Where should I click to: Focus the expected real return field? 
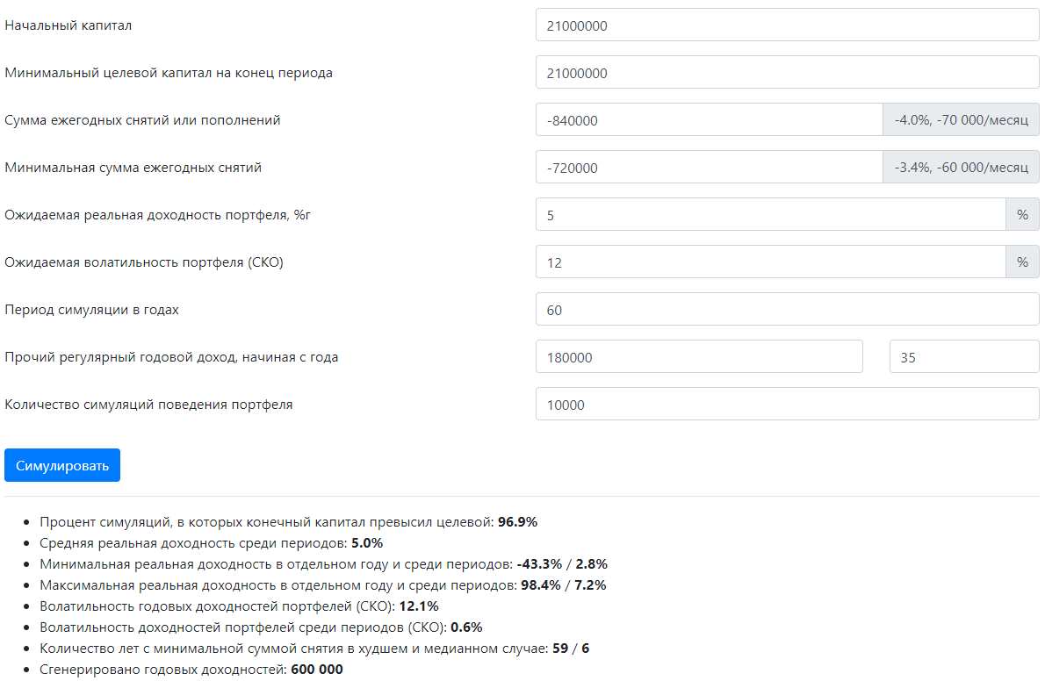[x=770, y=214]
